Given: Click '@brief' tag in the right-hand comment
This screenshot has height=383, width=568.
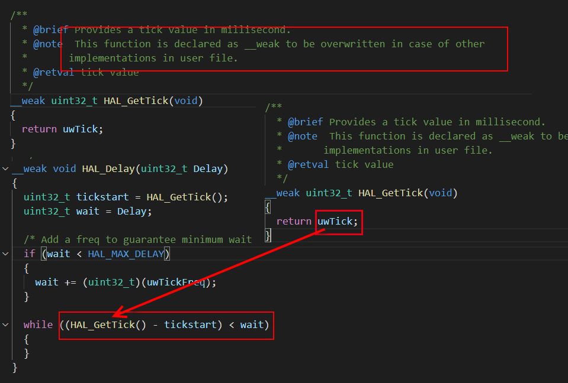Looking at the screenshot, I should point(305,122).
